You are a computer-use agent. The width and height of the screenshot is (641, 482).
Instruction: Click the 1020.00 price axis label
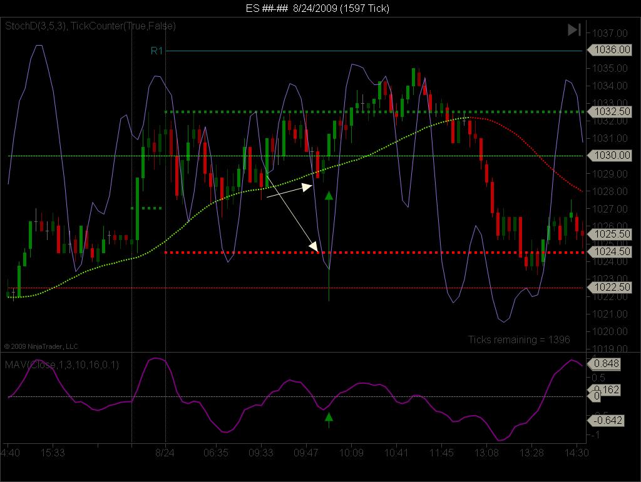pos(610,331)
